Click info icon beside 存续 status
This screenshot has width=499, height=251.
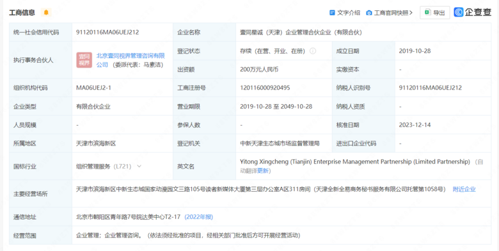[x=313, y=51]
